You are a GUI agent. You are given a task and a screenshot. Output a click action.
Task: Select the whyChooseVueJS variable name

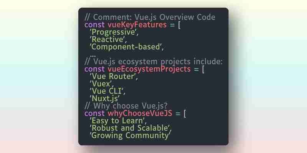click(140, 113)
